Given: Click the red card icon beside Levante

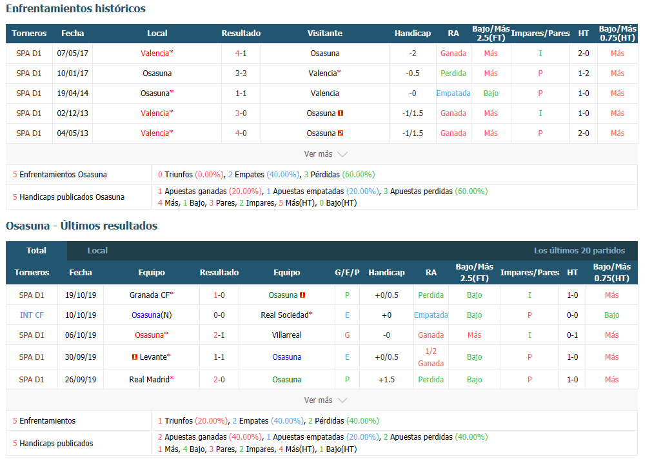Looking at the screenshot, I should click(x=134, y=357).
